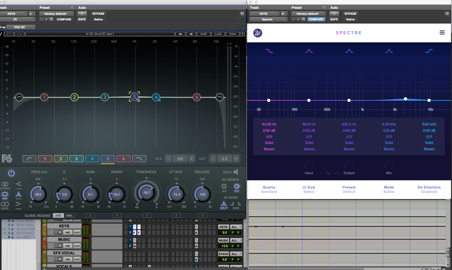The height and width of the screenshot is (270, 452).
Task: Open Spectre's Quality menu
Action: point(269,189)
